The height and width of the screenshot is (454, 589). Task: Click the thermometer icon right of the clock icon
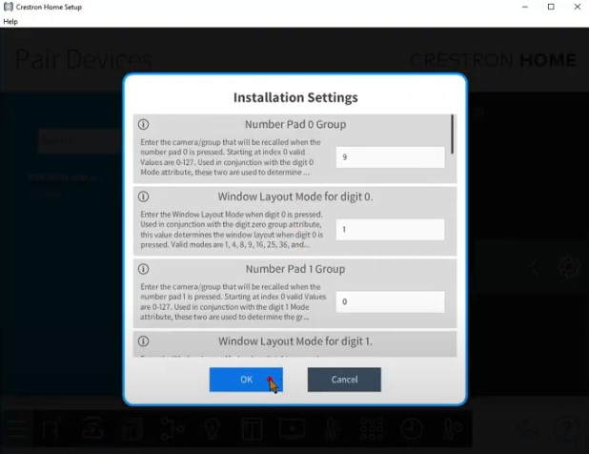tap(452, 428)
